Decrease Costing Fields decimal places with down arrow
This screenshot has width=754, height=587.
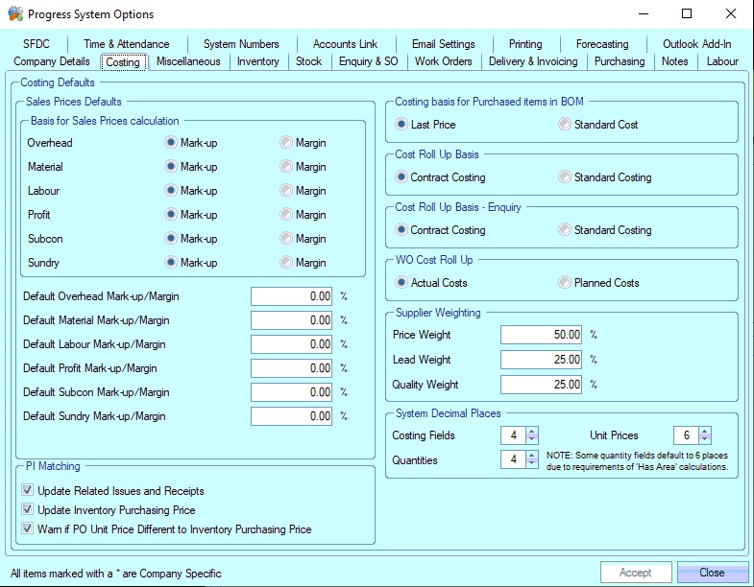532,440
